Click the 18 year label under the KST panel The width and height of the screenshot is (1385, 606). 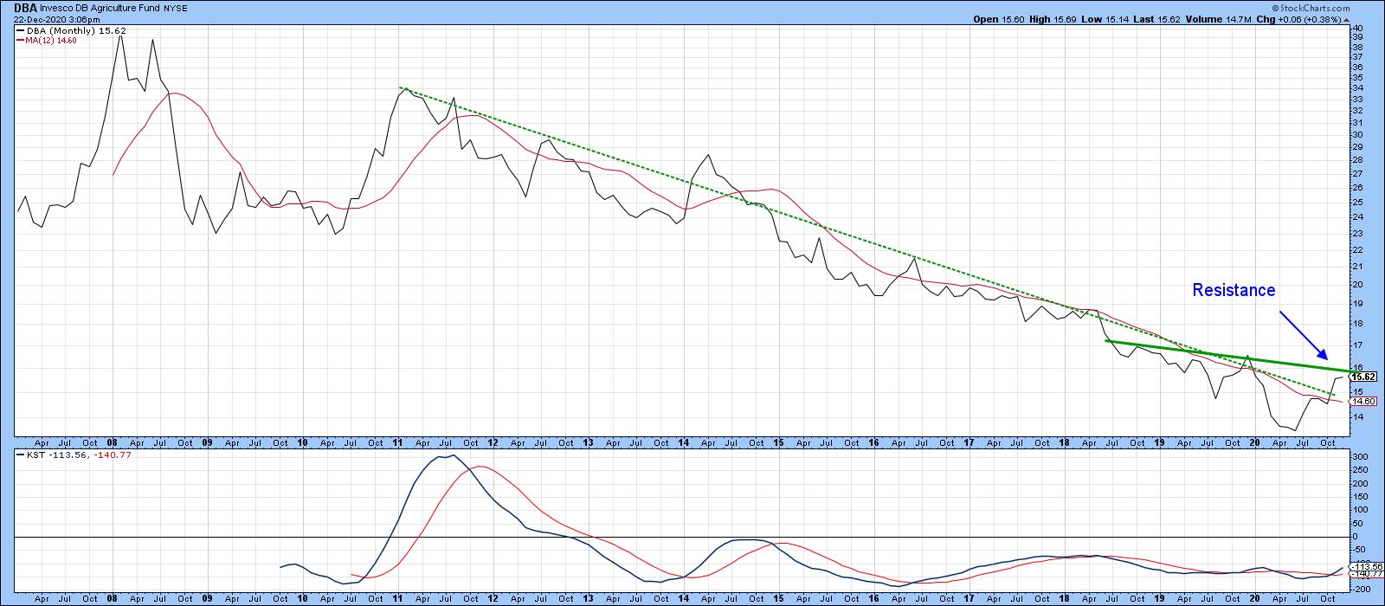point(1065,599)
